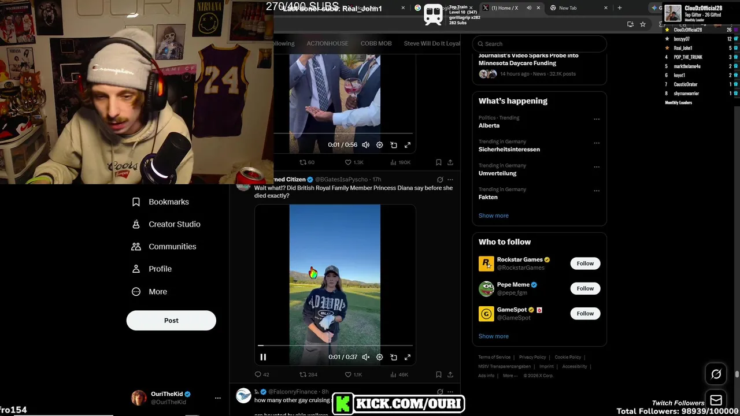Click the X search field
Image resolution: width=740 pixels, height=416 pixels.
click(x=539, y=44)
